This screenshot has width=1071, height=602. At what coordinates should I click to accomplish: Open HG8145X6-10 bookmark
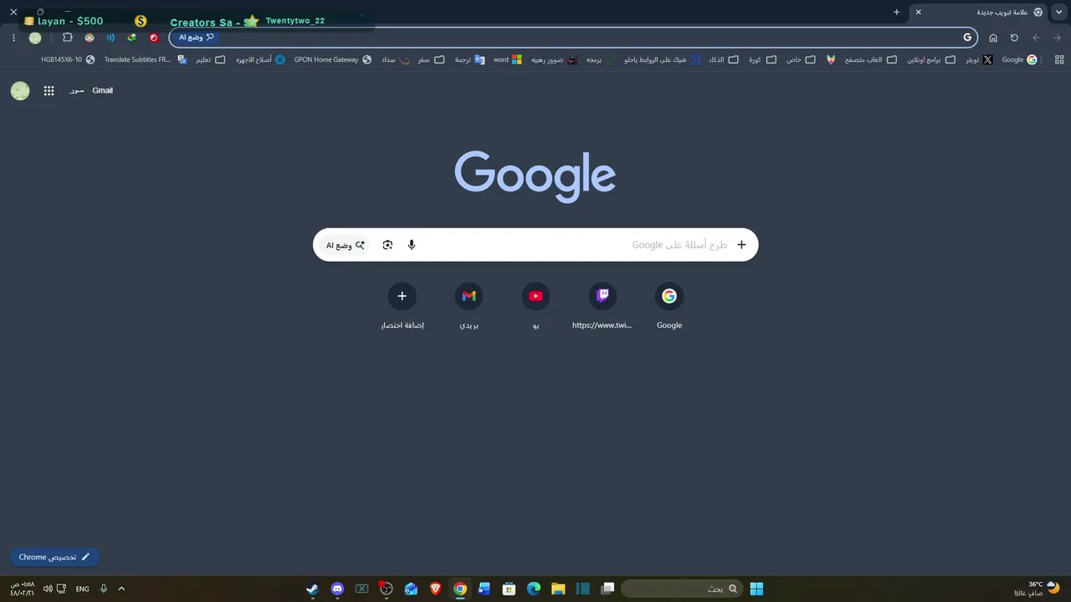click(68, 60)
